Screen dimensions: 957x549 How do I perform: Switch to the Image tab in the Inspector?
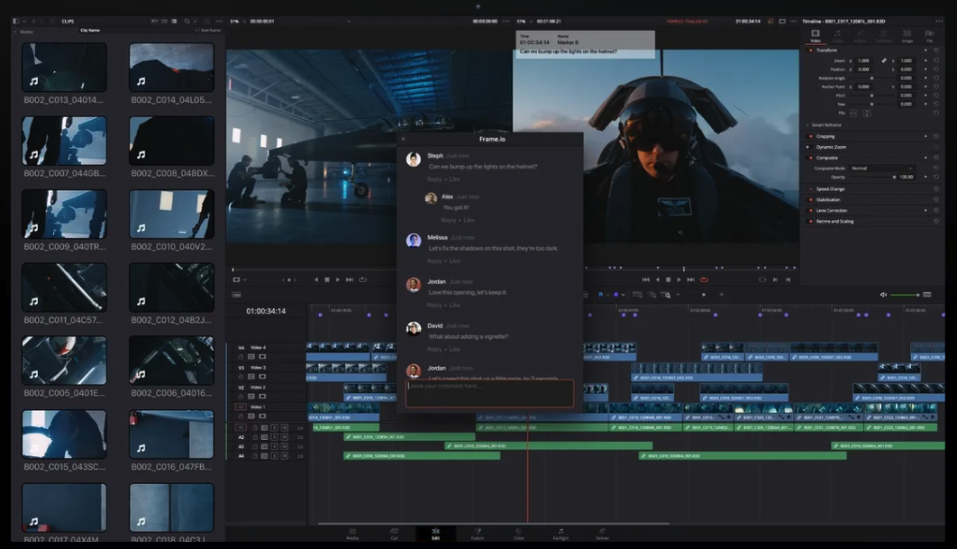pyautogui.click(x=907, y=36)
